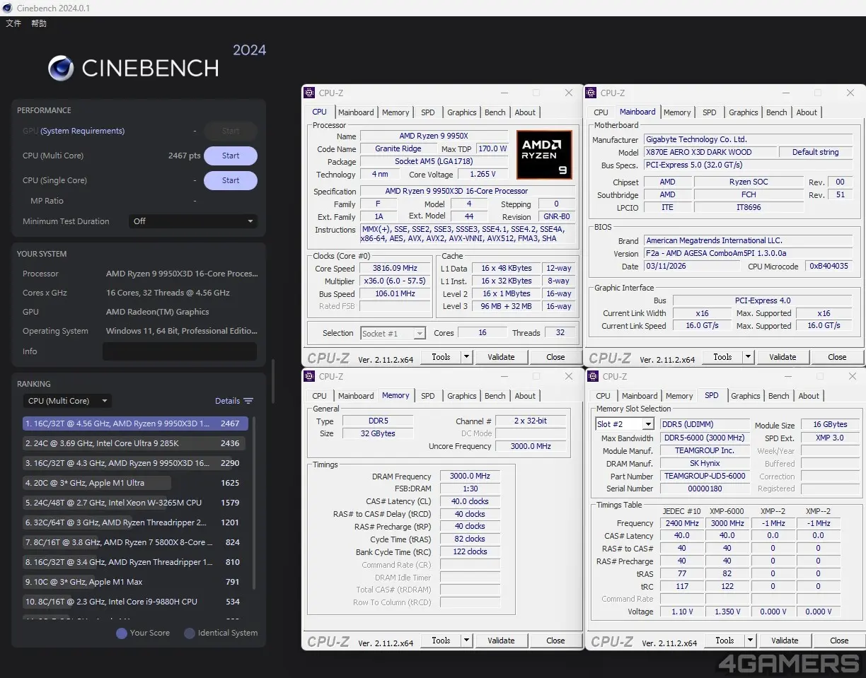866x678 pixels.
Task: Select ranking row Intel Core i9-9880H
Action: point(134,602)
